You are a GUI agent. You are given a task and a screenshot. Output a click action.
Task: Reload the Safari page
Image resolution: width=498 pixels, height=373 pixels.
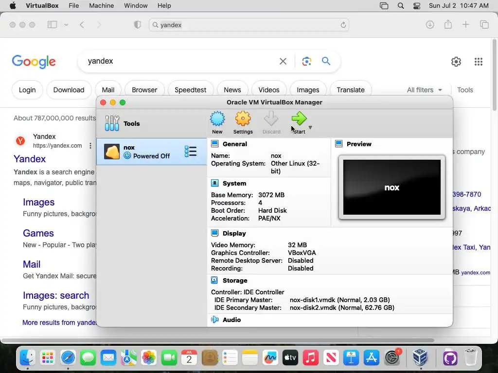click(x=343, y=25)
